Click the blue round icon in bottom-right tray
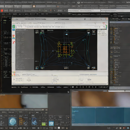This screenshot has width=130, height=130. coord(128,128)
